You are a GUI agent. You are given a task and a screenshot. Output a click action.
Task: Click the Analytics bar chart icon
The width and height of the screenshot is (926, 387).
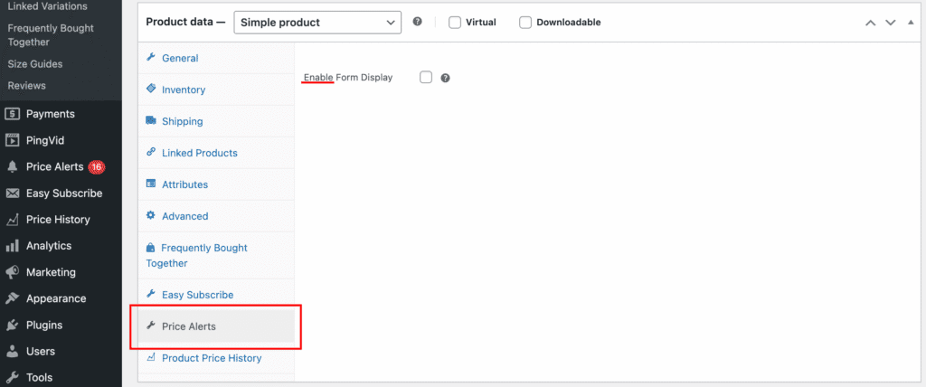13,245
